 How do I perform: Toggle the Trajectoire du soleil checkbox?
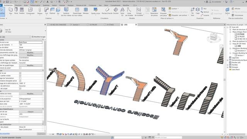point(20,68)
